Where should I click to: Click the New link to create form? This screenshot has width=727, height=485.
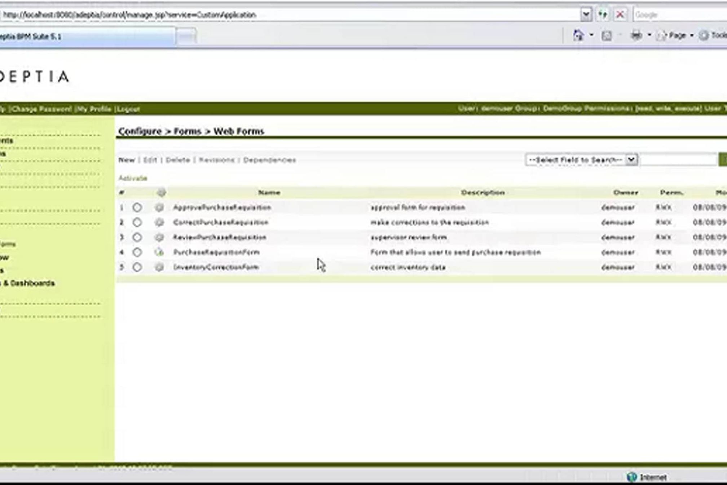[x=126, y=160]
